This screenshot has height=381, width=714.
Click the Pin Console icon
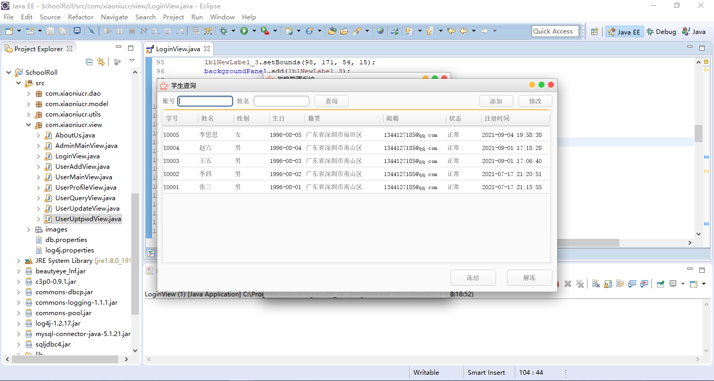(661, 284)
